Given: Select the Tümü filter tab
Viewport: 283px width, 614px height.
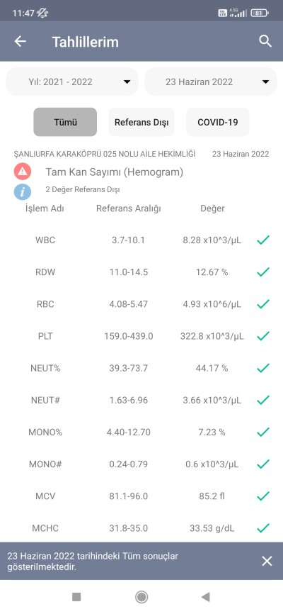Looking at the screenshot, I should [x=65, y=122].
